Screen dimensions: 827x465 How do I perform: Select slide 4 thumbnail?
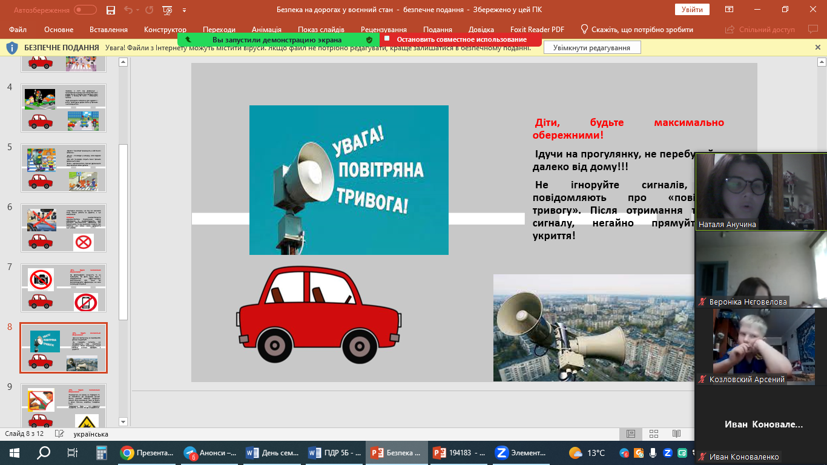(64, 108)
